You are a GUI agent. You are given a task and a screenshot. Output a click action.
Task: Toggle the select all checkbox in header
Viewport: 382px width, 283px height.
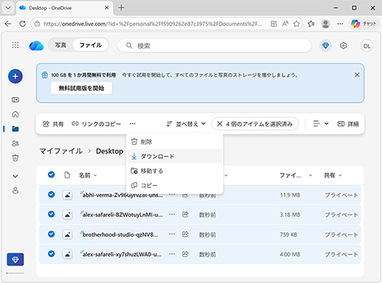[x=52, y=175]
